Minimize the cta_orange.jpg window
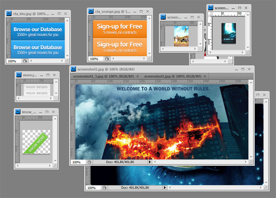Image resolution: width=276 pixels, height=198 pixels. 135,11
